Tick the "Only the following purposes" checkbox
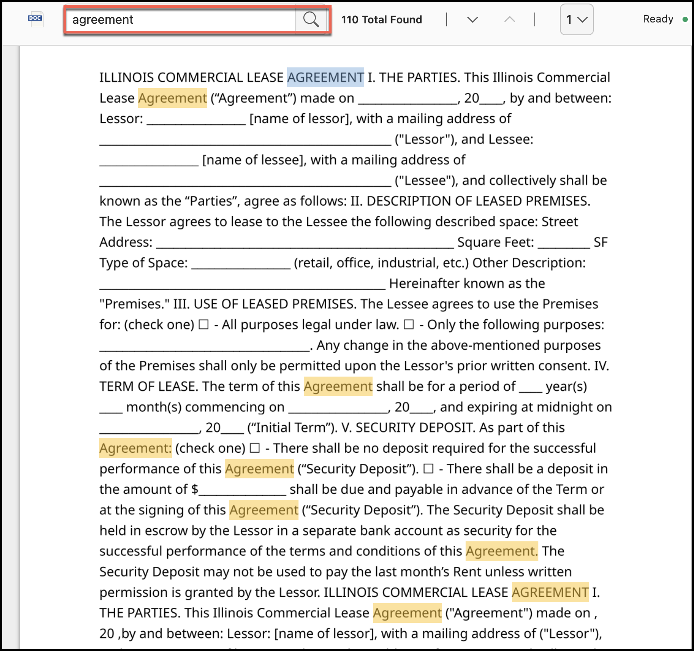The image size is (694, 651). (x=409, y=325)
